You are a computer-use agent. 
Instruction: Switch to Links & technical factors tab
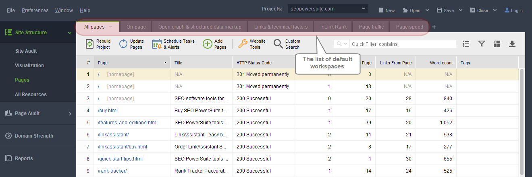tap(281, 27)
